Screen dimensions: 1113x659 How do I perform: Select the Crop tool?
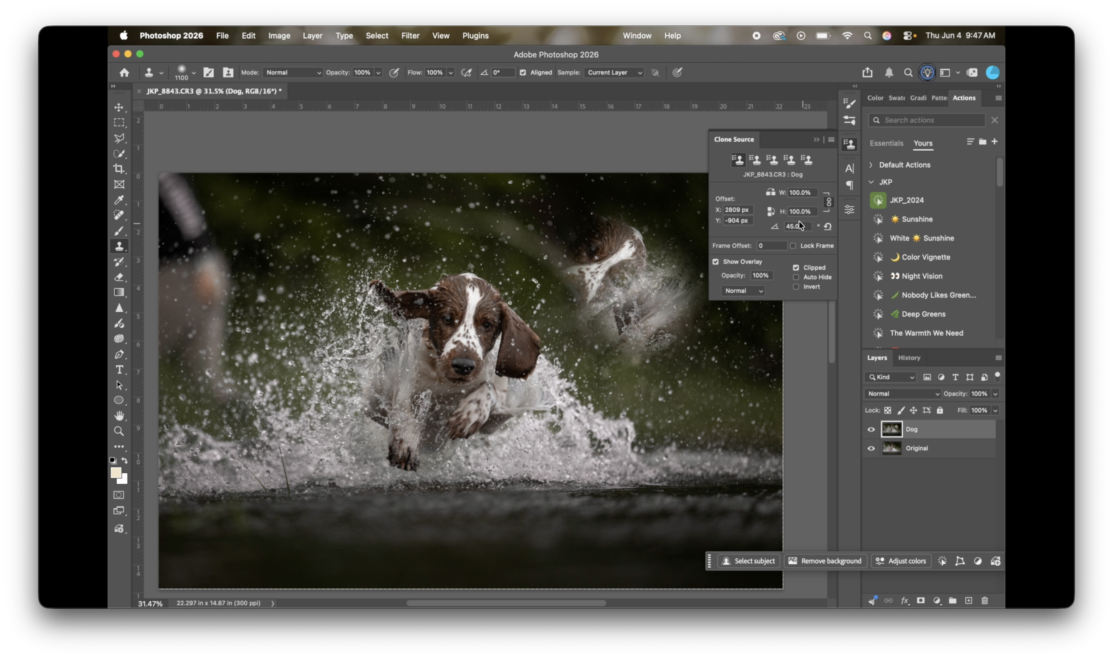pos(119,169)
